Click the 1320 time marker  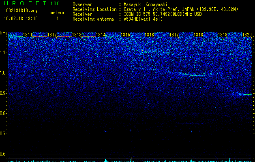click(x=247, y=34)
